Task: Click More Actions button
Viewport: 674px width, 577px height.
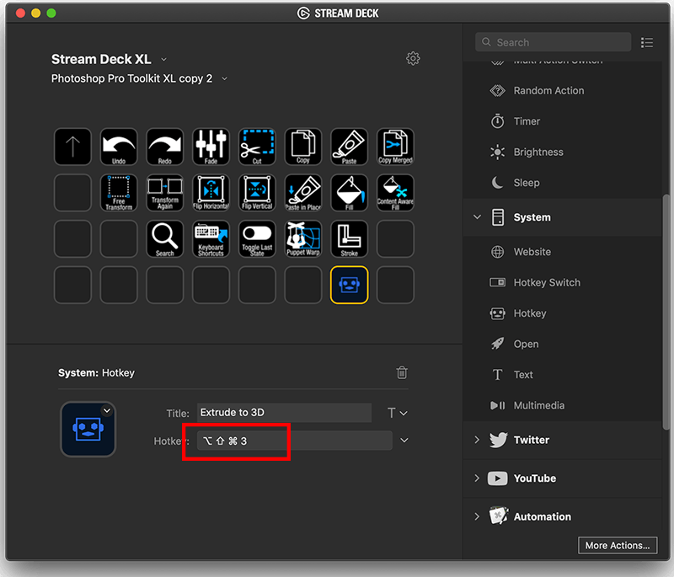Action: (618, 545)
